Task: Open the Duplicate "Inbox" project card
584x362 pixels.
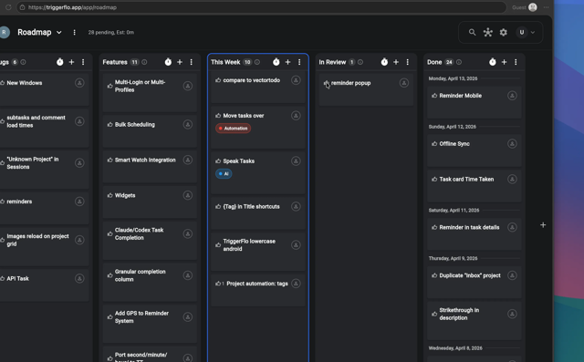Action: coord(474,283)
